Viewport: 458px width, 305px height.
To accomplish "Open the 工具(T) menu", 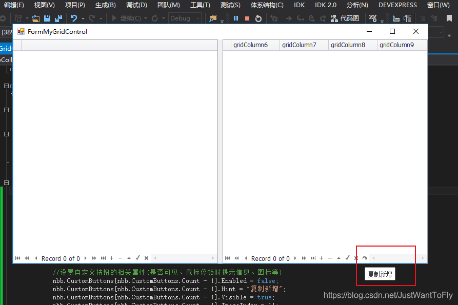I will tap(200, 5).
